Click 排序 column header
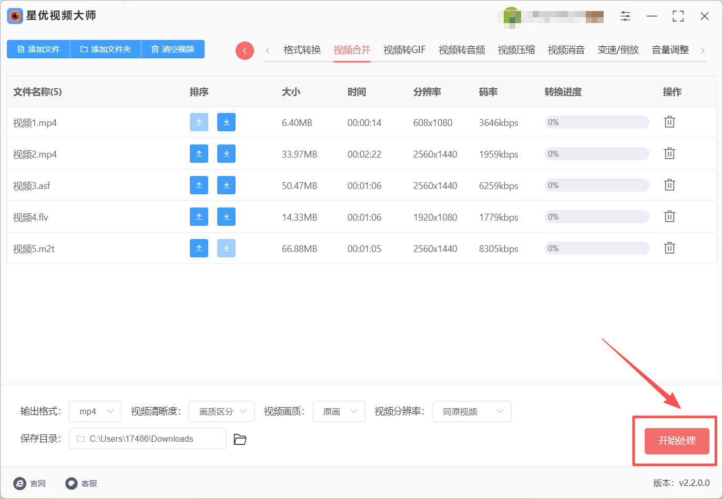Screen dimensions: 723x499 coord(199,92)
